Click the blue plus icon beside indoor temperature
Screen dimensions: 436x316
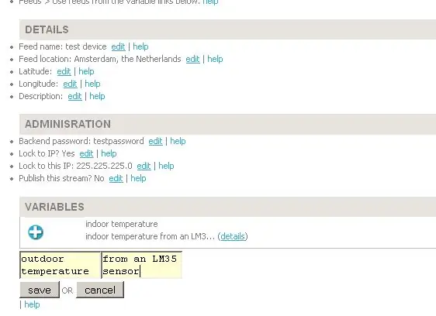coord(36,232)
